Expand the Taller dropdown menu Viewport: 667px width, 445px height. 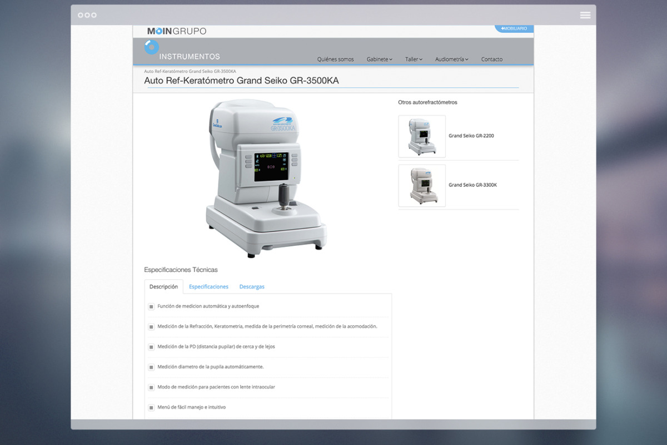click(414, 59)
